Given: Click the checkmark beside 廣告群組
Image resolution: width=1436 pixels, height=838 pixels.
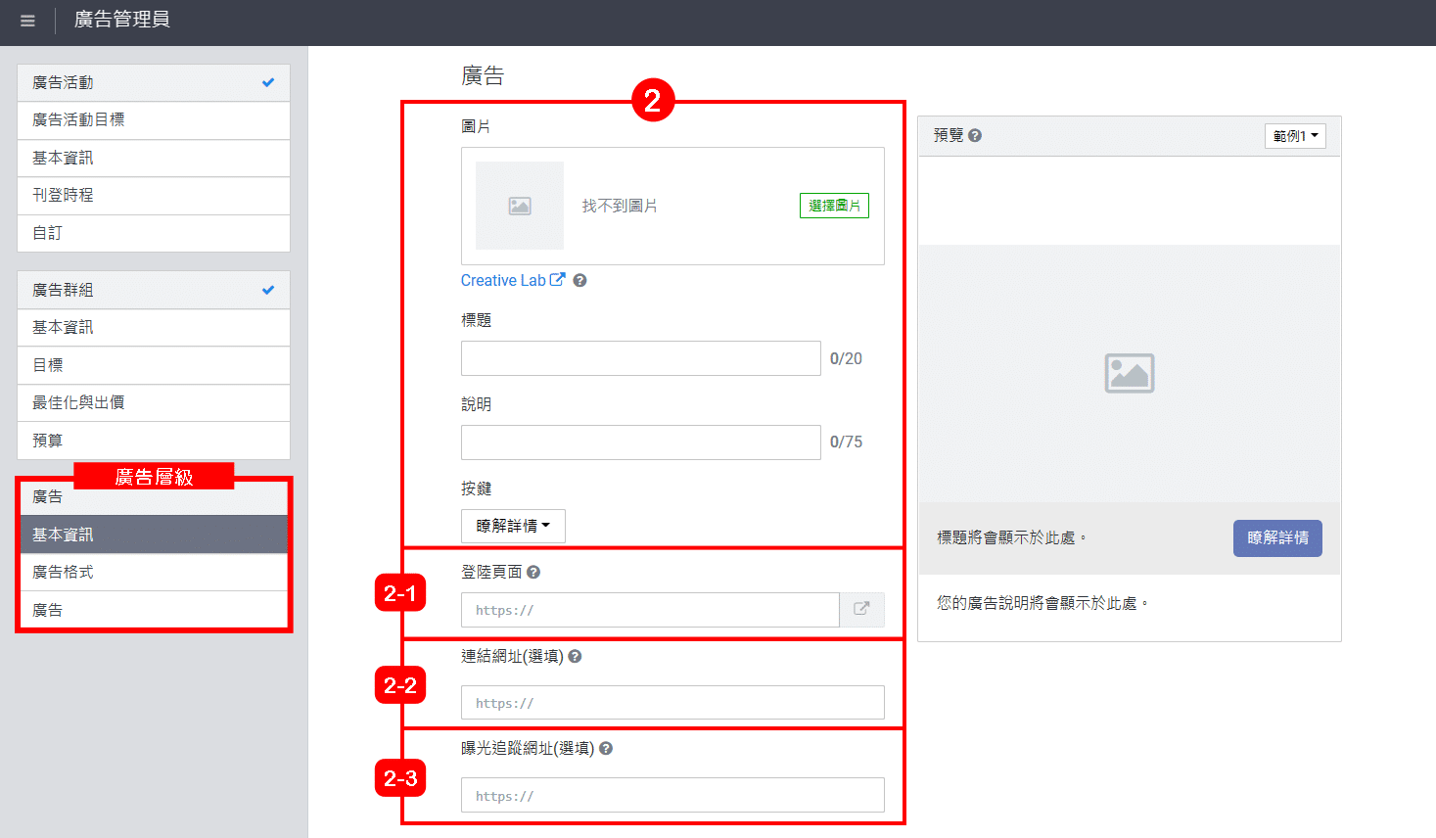Looking at the screenshot, I should tap(267, 289).
